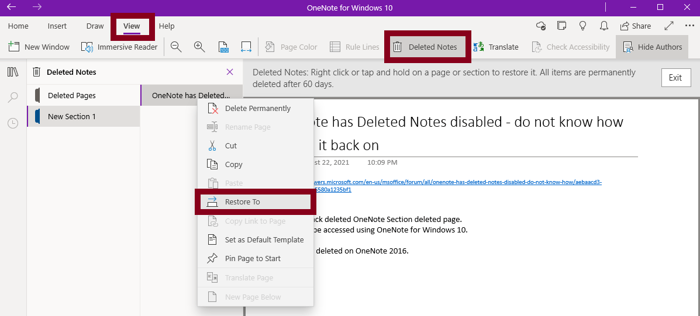The image size is (700, 316).
Task: Open the Home ribbon tab
Action: pos(18,26)
